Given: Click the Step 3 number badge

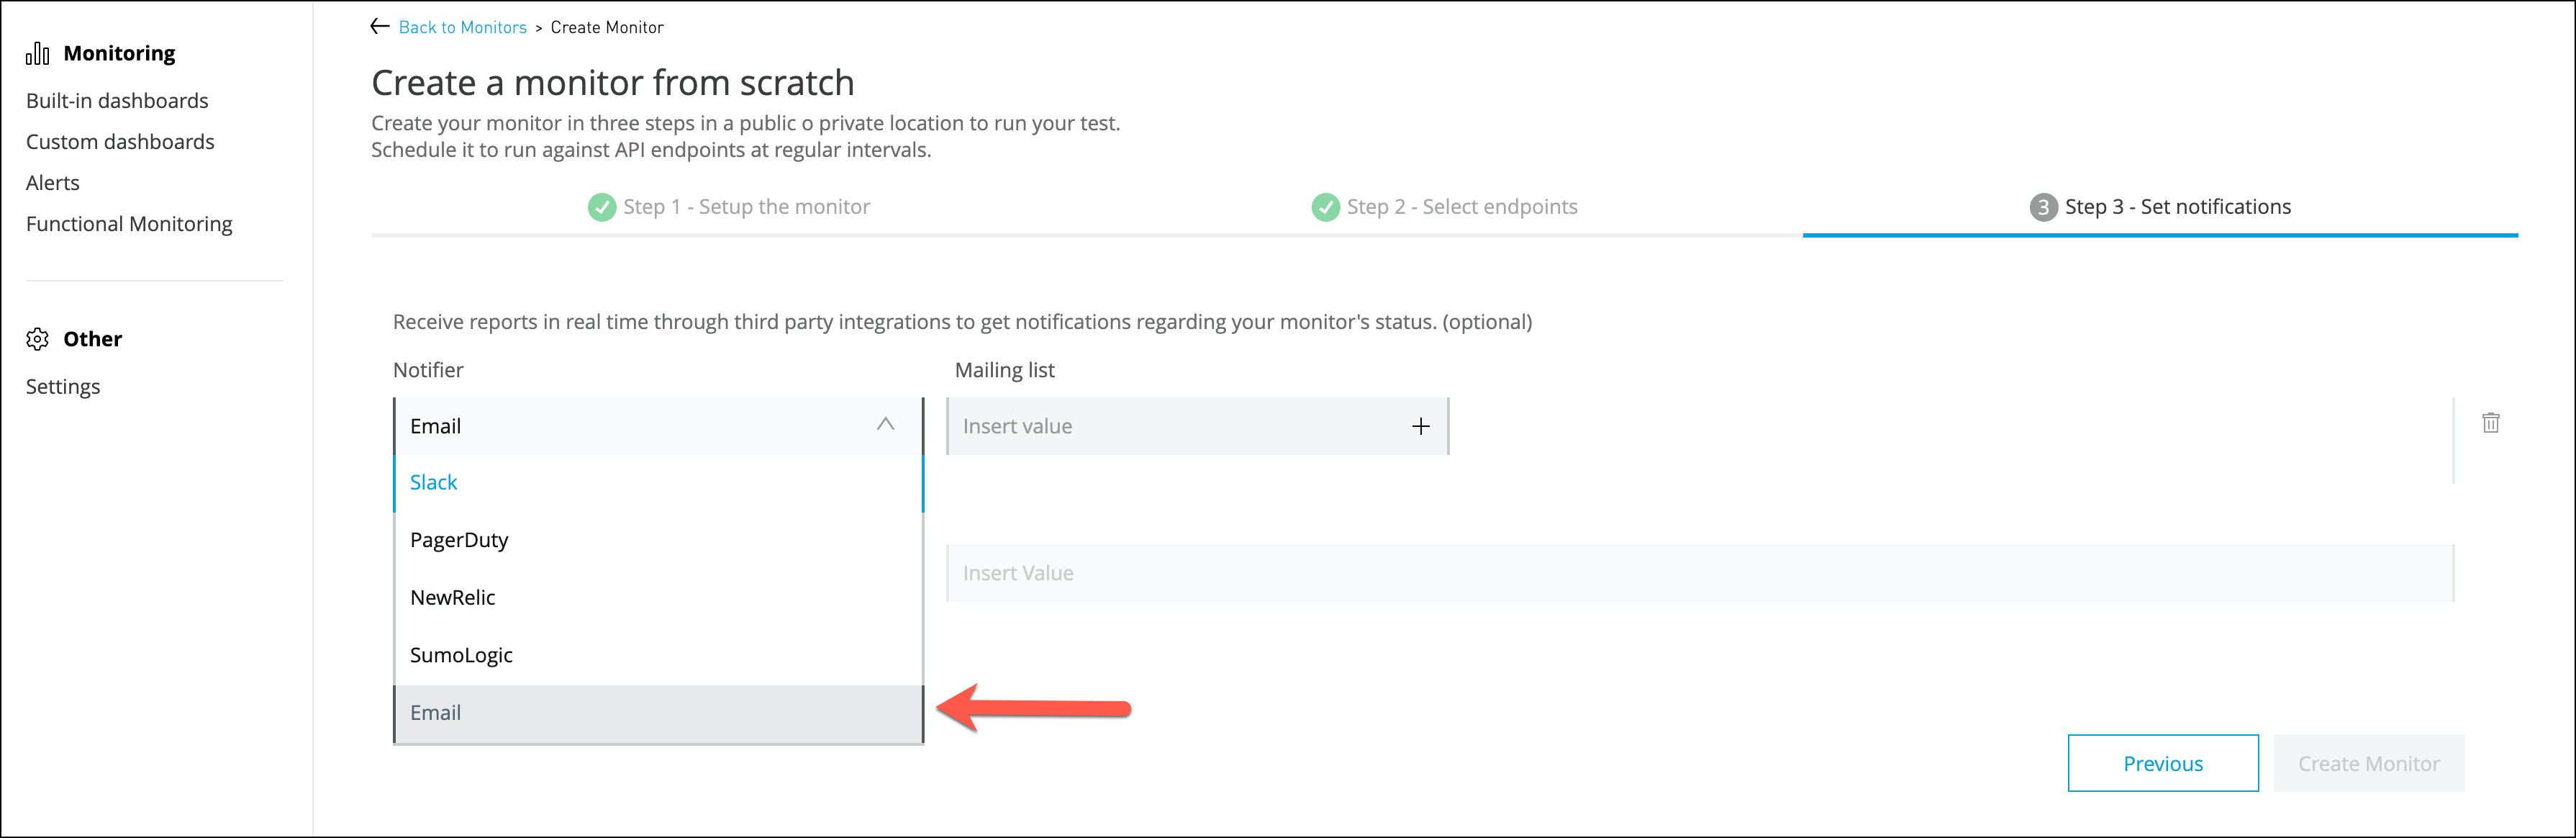Looking at the screenshot, I should [2043, 207].
